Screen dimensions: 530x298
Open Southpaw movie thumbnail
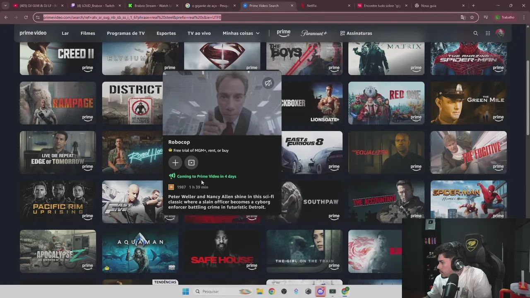pyautogui.click(x=312, y=202)
